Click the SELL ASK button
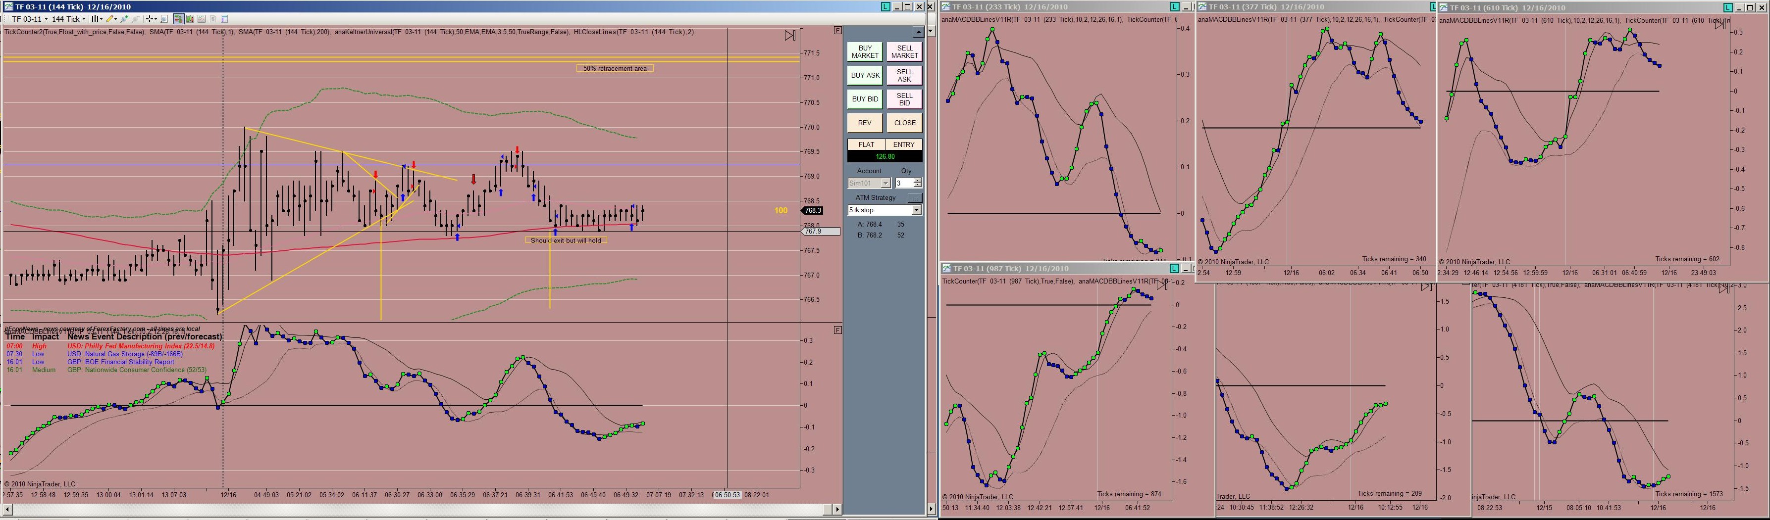The width and height of the screenshot is (1770, 520). pyautogui.click(x=904, y=76)
